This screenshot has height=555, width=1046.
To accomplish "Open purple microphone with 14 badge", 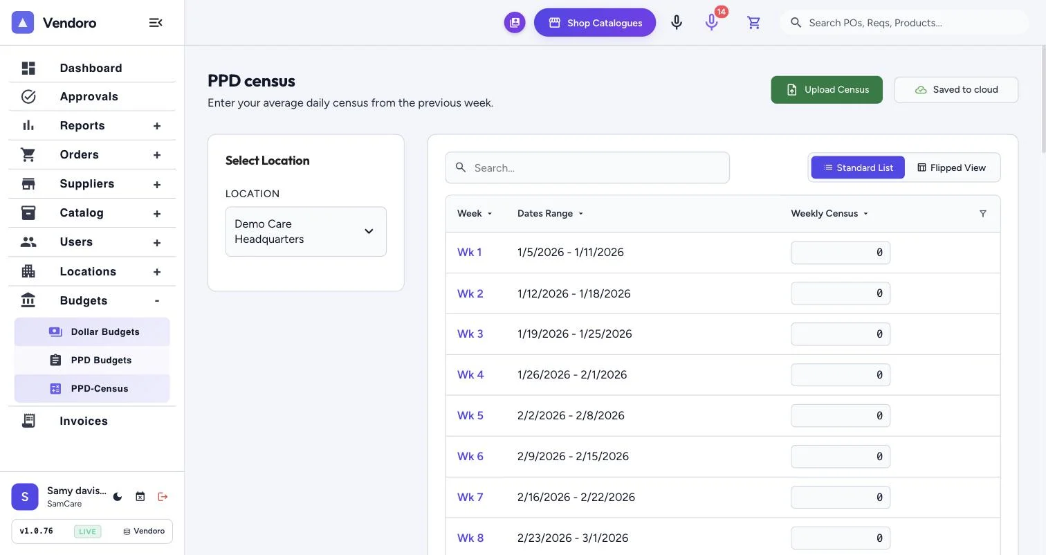I will [711, 23].
